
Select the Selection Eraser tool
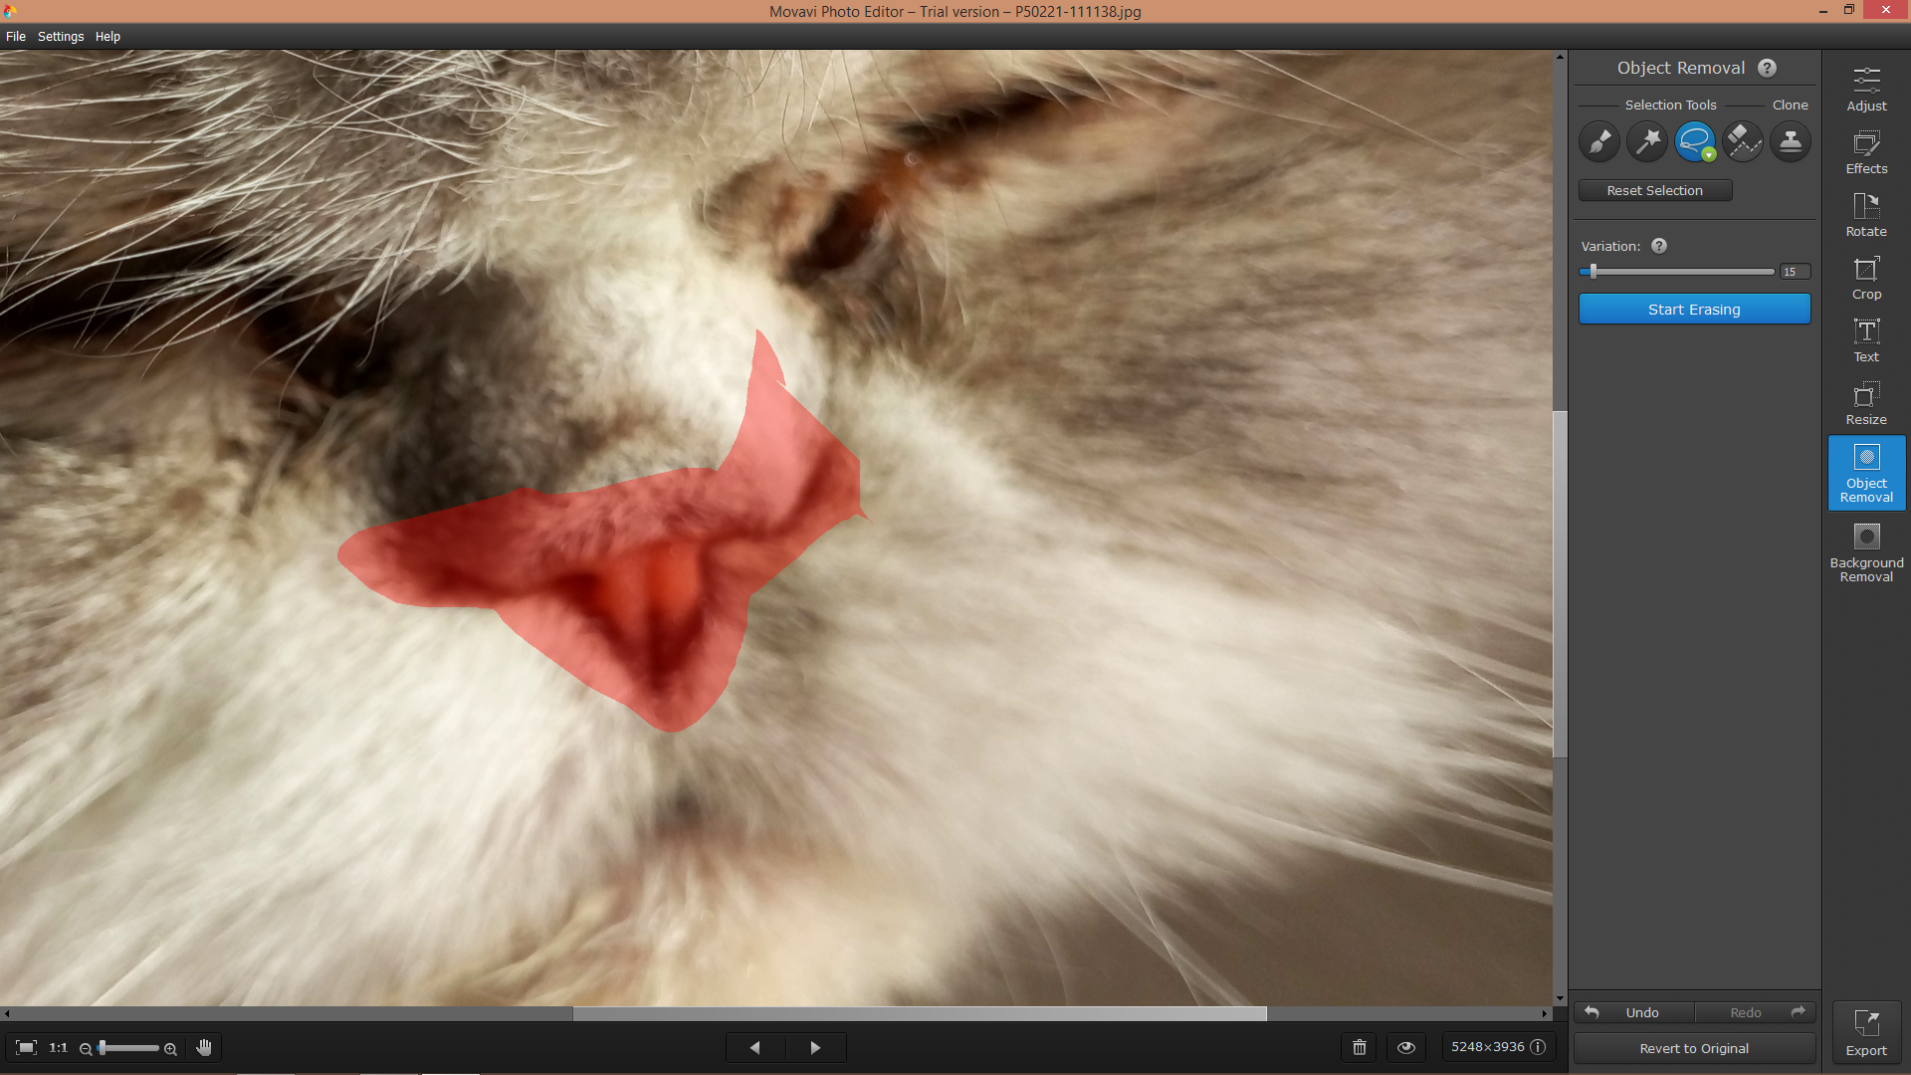pyautogui.click(x=1743, y=142)
